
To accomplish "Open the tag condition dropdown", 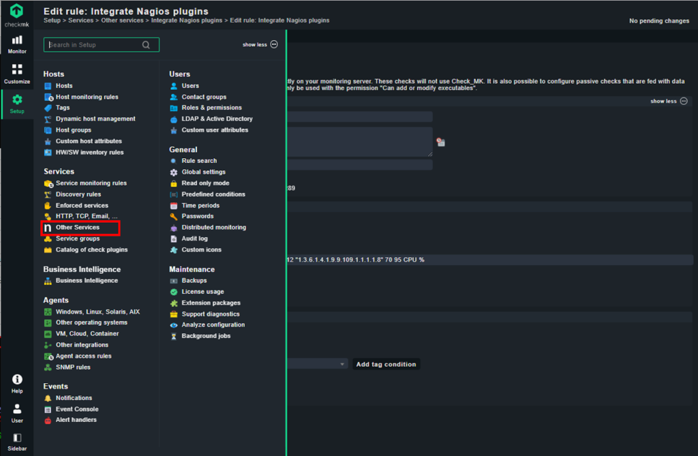I will [x=317, y=364].
